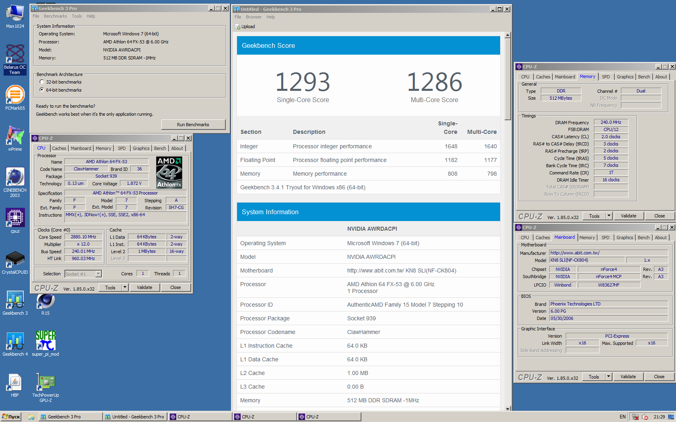Open Graphics tab in CPU-Z Mainboard window
This screenshot has width=676, height=422.
[x=624, y=238]
